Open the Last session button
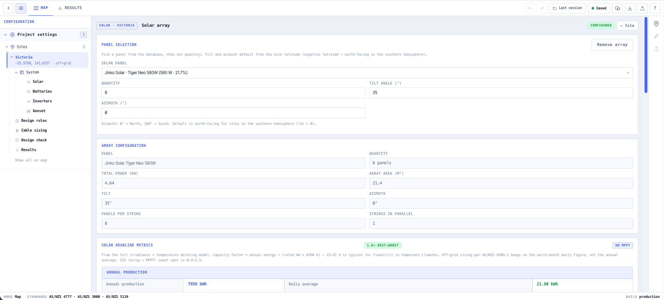This screenshot has width=664, height=300. tap(567, 8)
